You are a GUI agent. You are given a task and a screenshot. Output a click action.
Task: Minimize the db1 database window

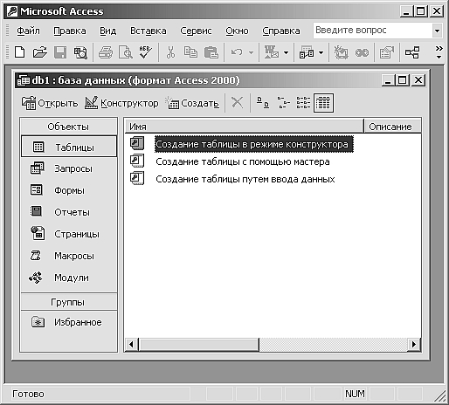click(388, 80)
